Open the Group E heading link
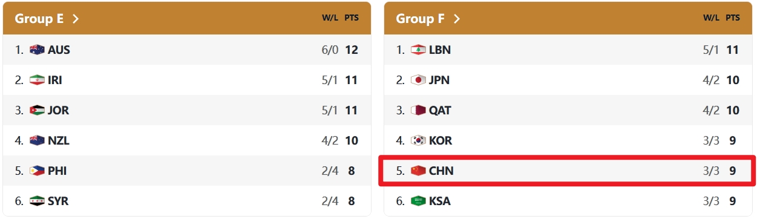This screenshot has height=222, width=760. coord(39,19)
